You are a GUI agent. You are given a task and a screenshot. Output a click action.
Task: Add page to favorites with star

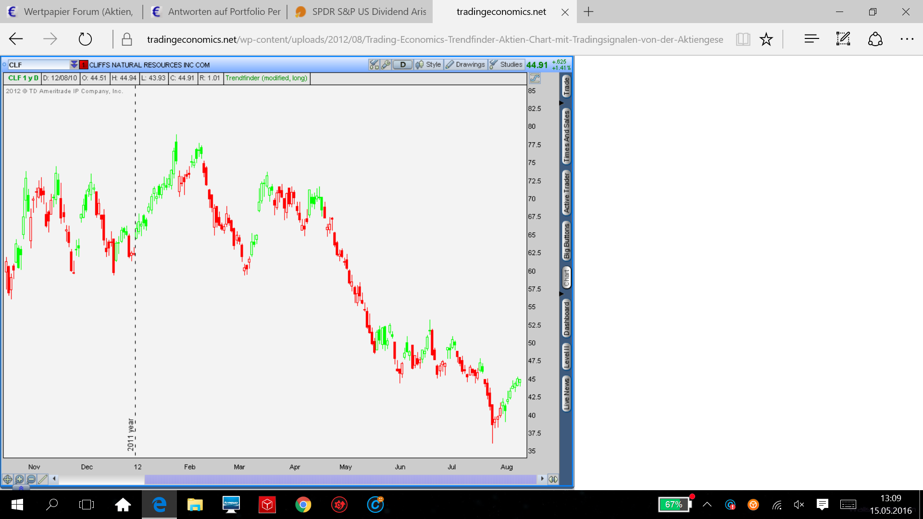tap(766, 39)
